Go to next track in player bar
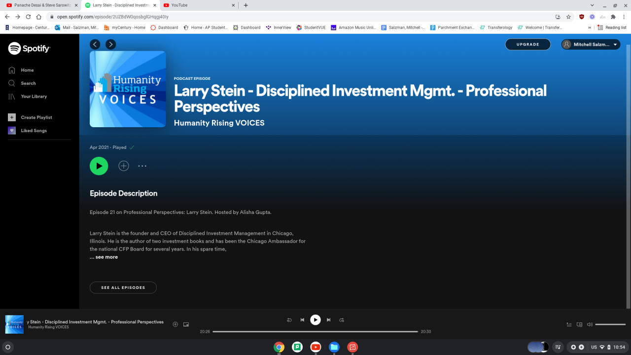The image size is (631, 355). (x=329, y=320)
